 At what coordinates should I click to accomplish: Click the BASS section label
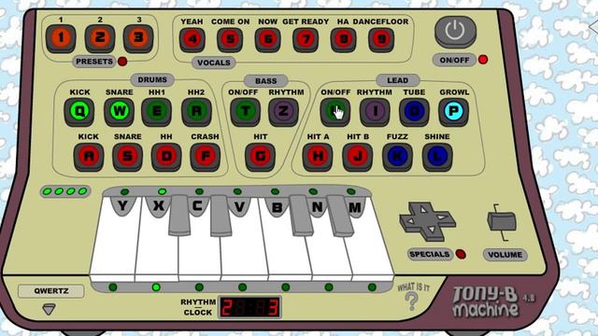265,81
